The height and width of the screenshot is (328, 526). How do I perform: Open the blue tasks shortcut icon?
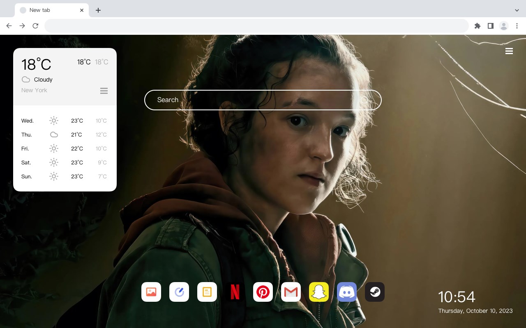click(179, 292)
